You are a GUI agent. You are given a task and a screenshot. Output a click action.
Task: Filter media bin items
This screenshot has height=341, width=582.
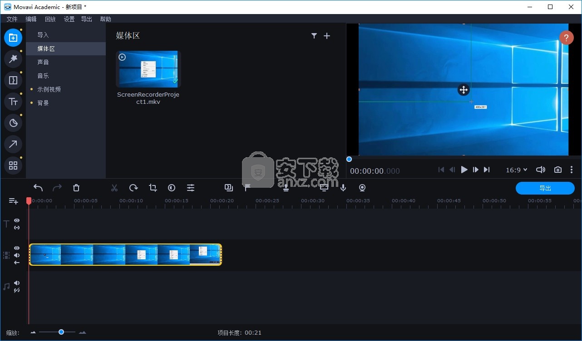(314, 36)
